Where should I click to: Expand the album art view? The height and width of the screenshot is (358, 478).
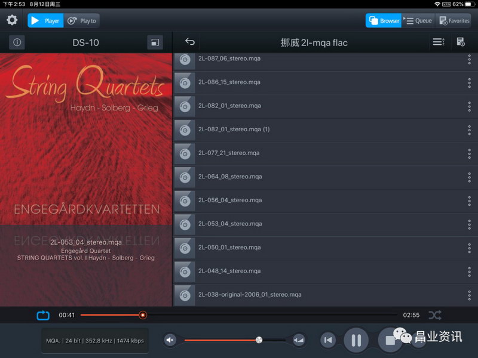coord(155,42)
